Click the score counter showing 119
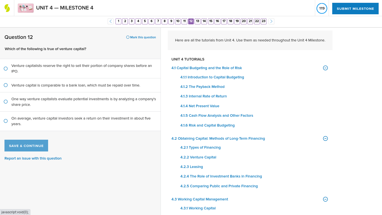Screen dimensions: 382x215 click(x=322, y=8)
